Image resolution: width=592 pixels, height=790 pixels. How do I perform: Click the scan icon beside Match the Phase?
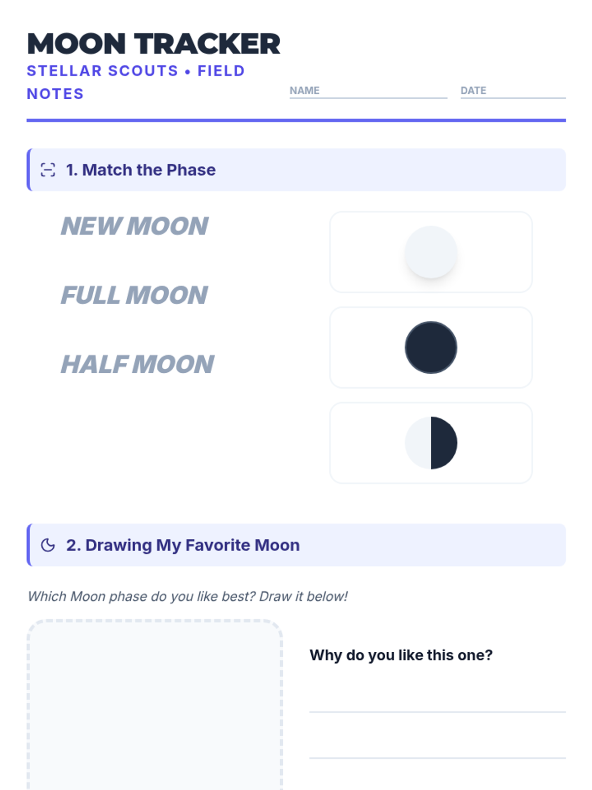click(48, 170)
